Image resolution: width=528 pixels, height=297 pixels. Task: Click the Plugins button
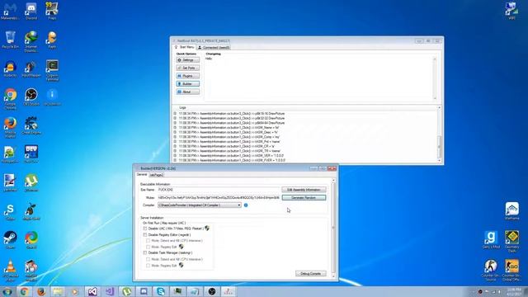pos(187,76)
